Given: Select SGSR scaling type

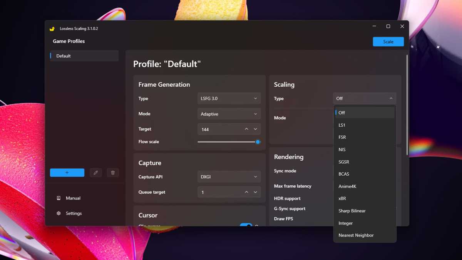Looking at the screenshot, I should [x=365, y=162].
